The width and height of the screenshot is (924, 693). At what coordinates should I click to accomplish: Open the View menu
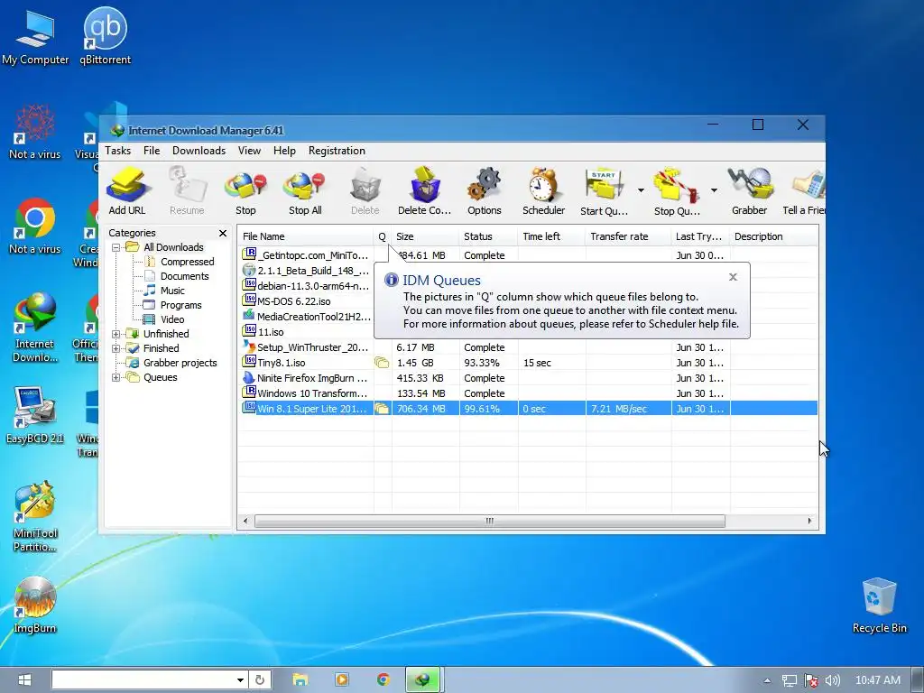[x=249, y=151]
